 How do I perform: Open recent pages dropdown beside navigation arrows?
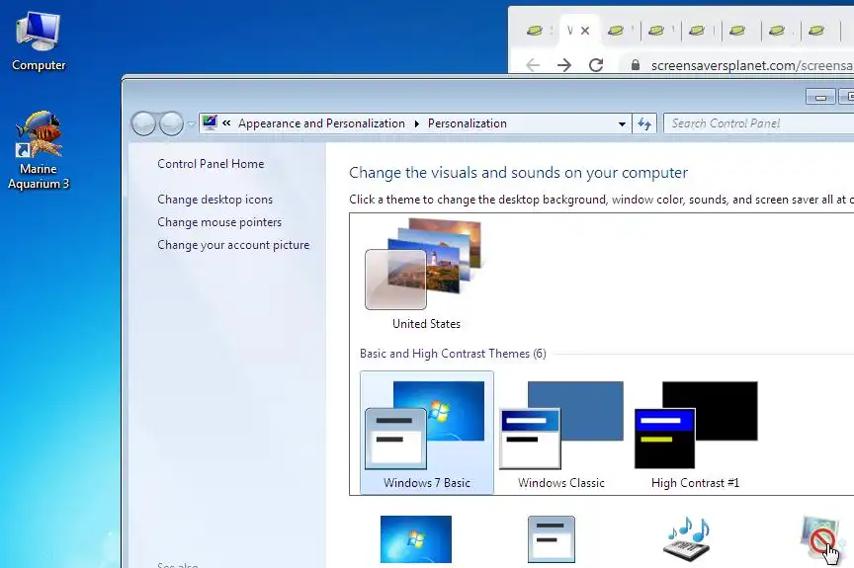[x=191, y=124]
